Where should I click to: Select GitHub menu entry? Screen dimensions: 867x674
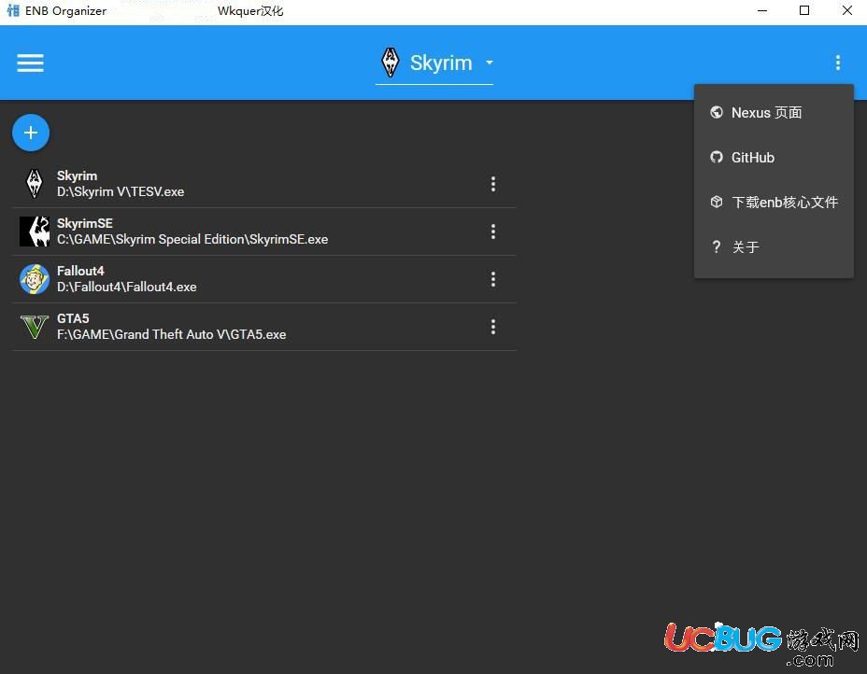click(x=774, y=158)
